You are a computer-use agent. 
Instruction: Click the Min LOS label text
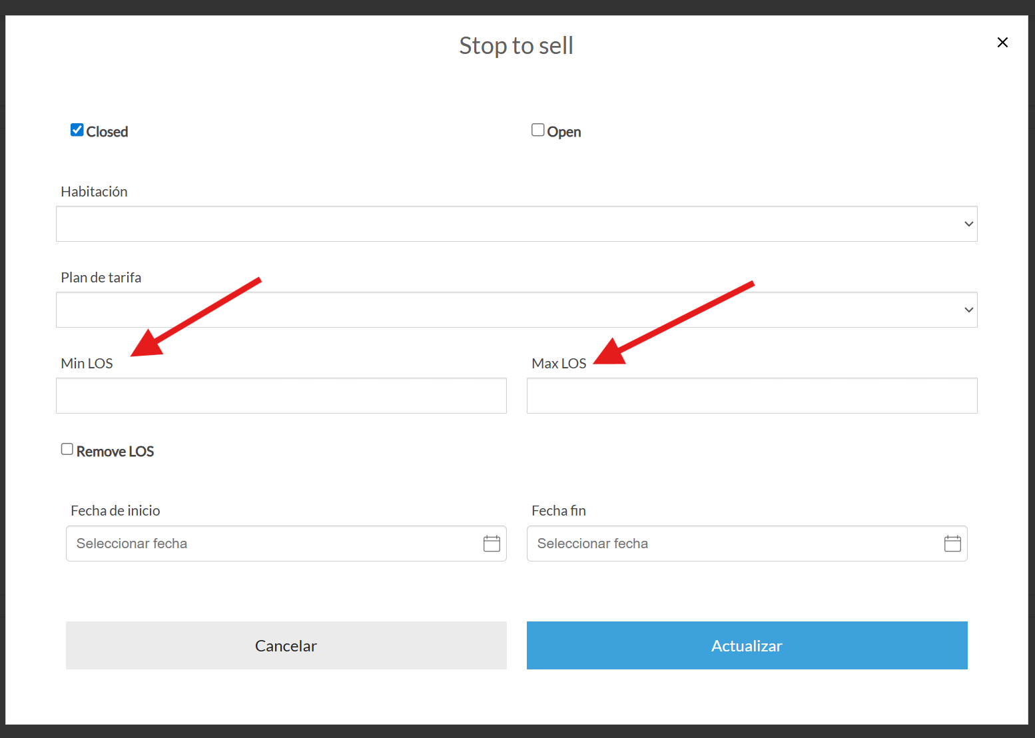[x=87, y=364]
